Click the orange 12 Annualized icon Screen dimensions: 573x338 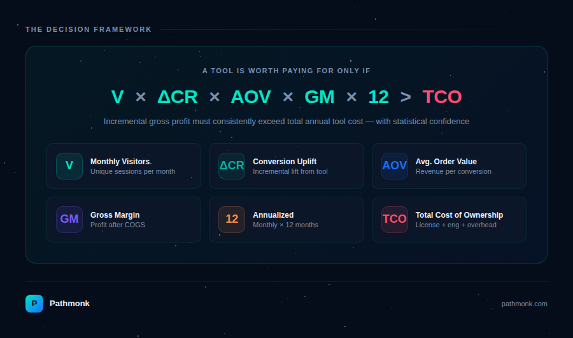pyautogui.click(x=232, y=220)
